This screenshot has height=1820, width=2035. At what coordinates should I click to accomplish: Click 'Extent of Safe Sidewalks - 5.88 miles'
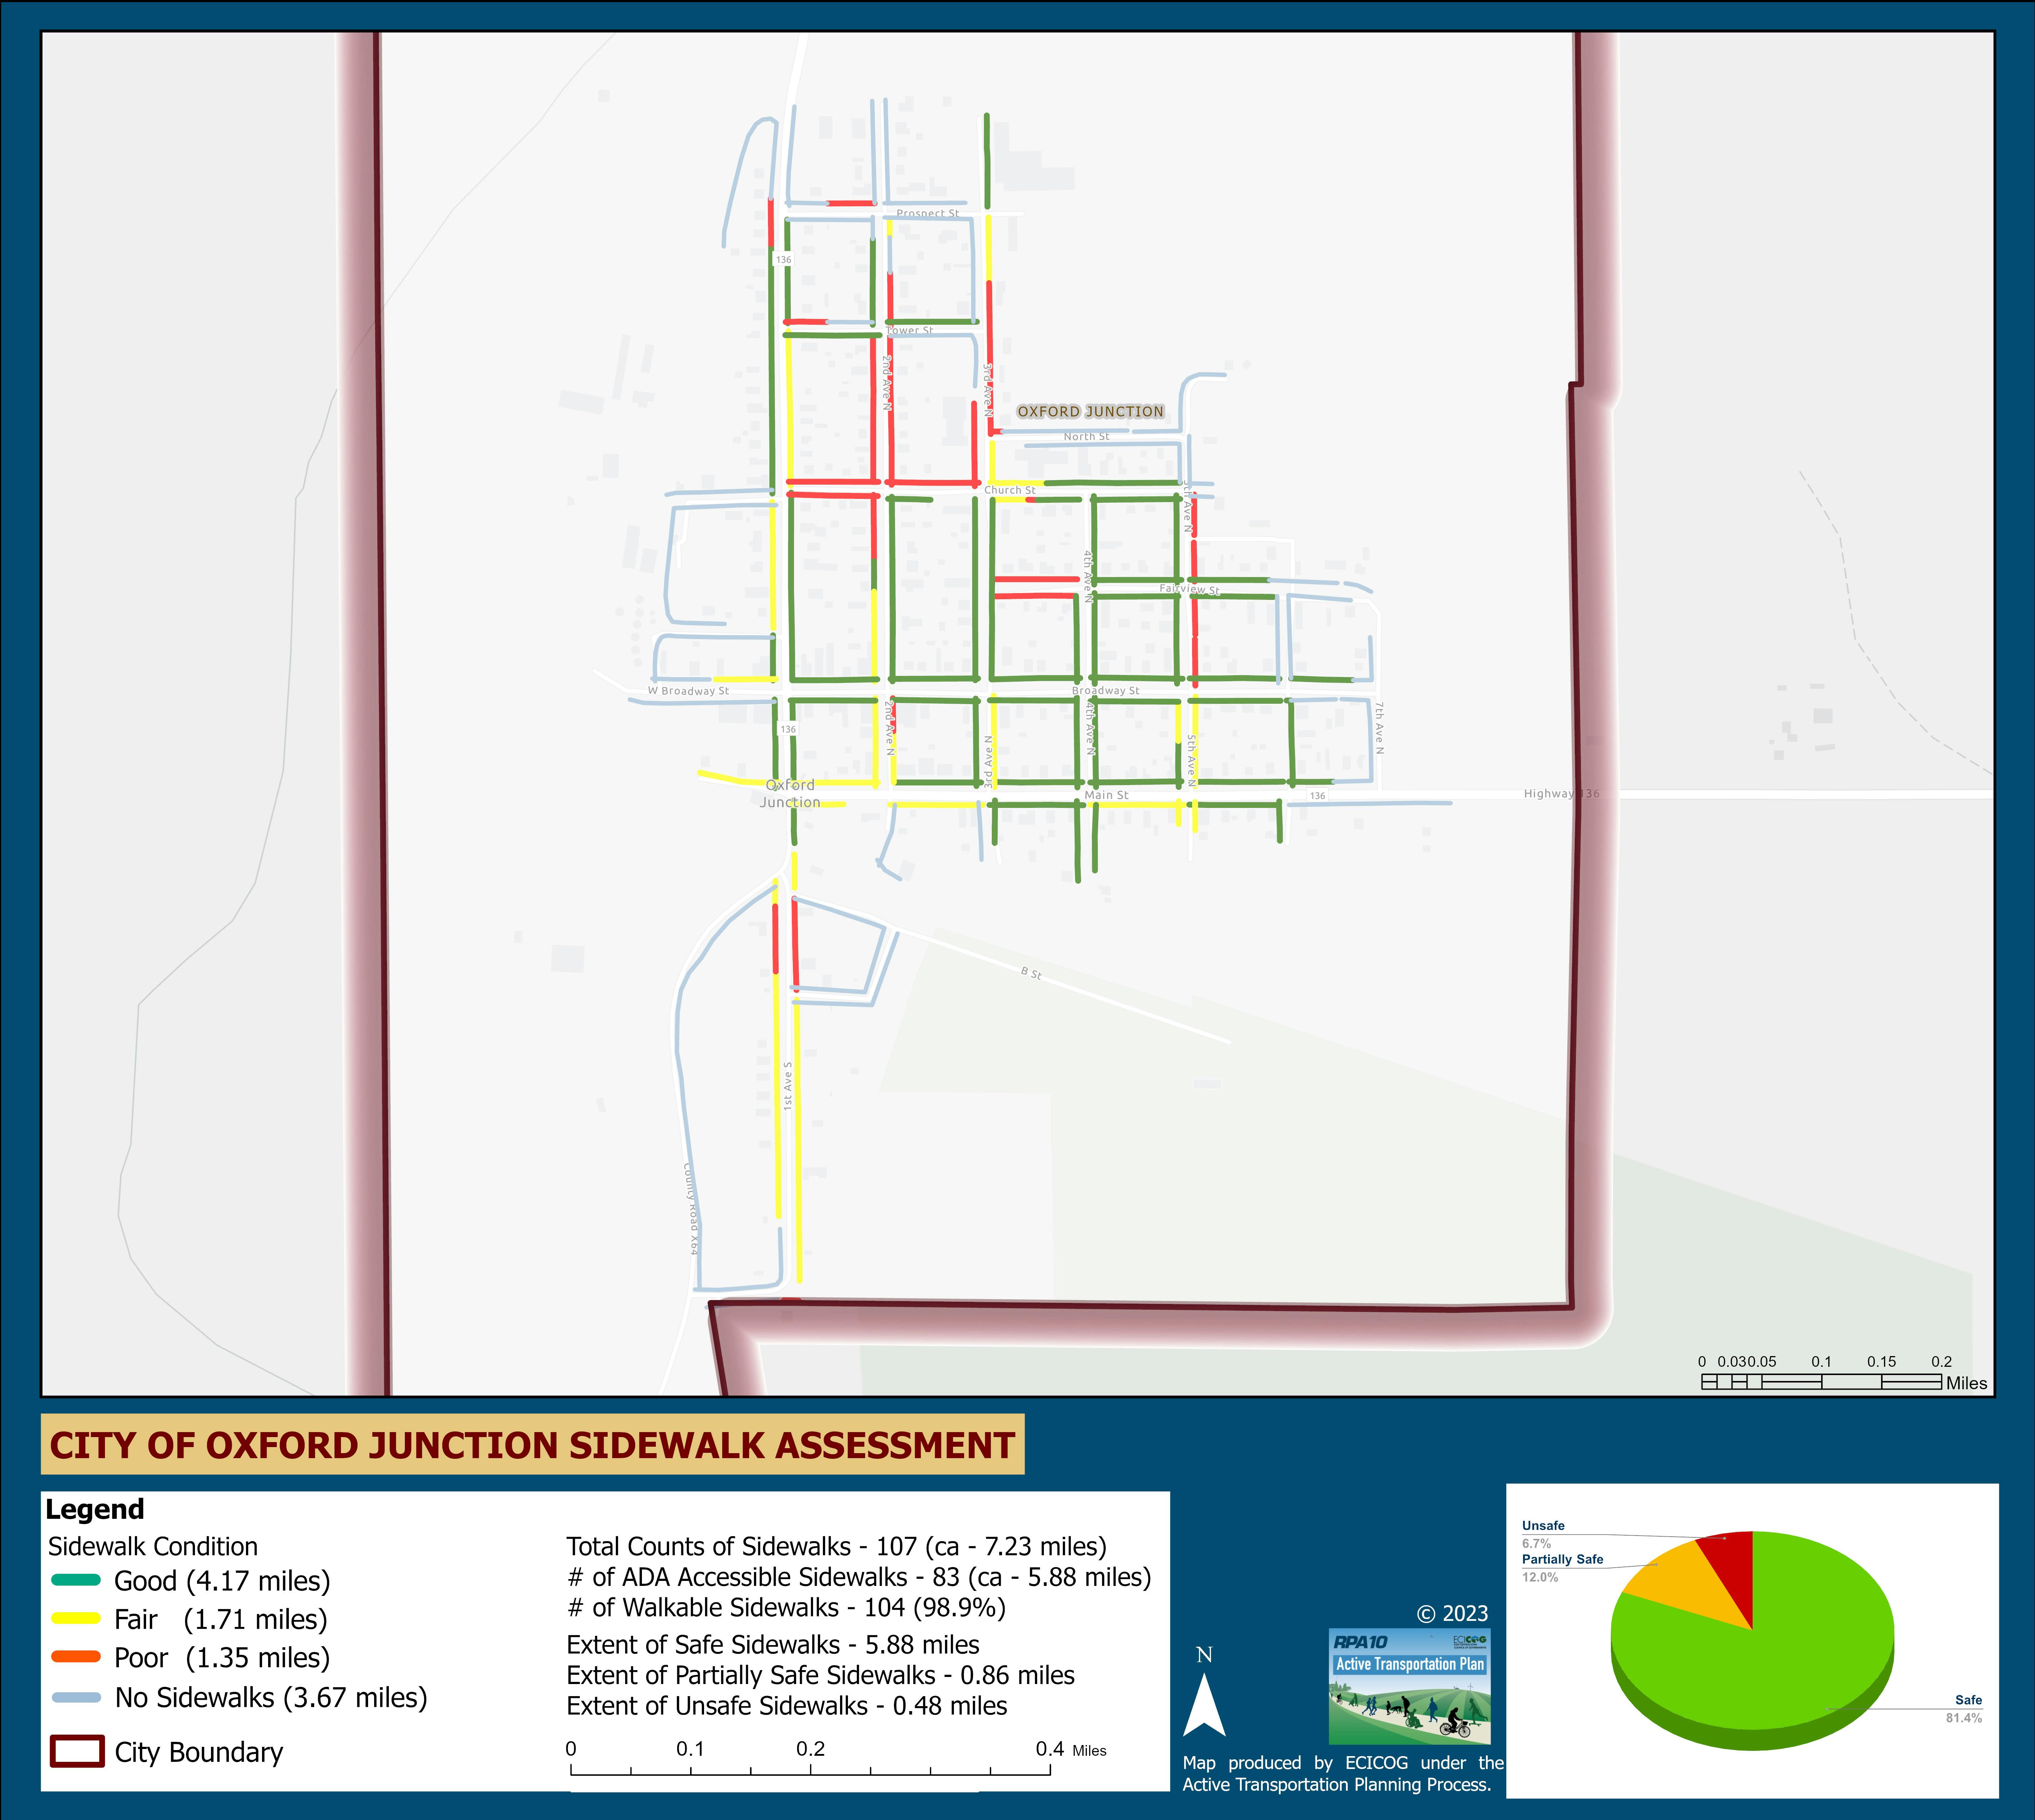[x=773, y=1645]
